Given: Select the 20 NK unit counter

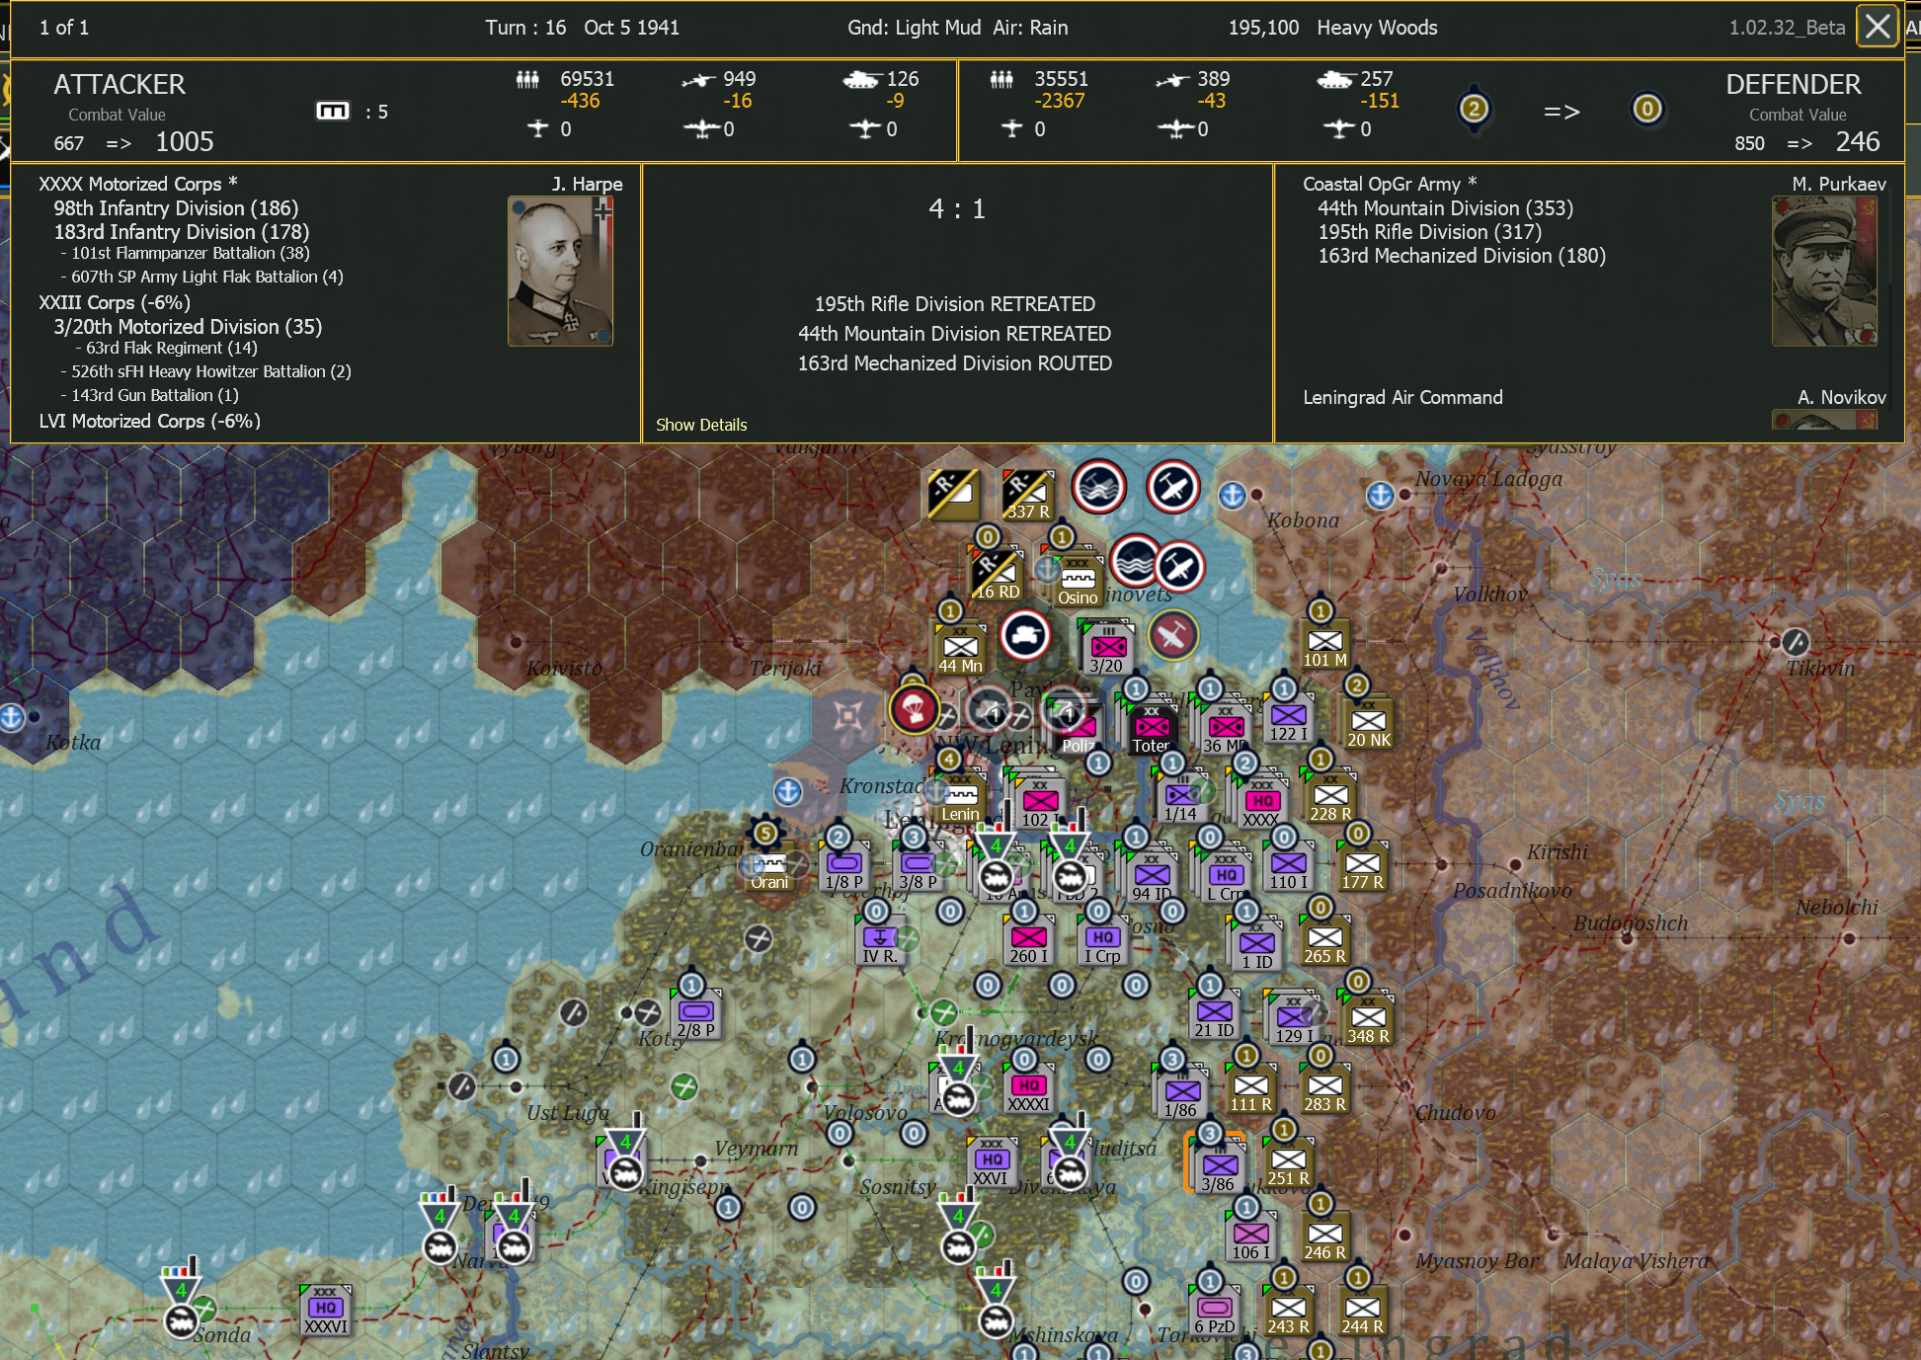Looking at the screenshot, I should point(1369,724).
